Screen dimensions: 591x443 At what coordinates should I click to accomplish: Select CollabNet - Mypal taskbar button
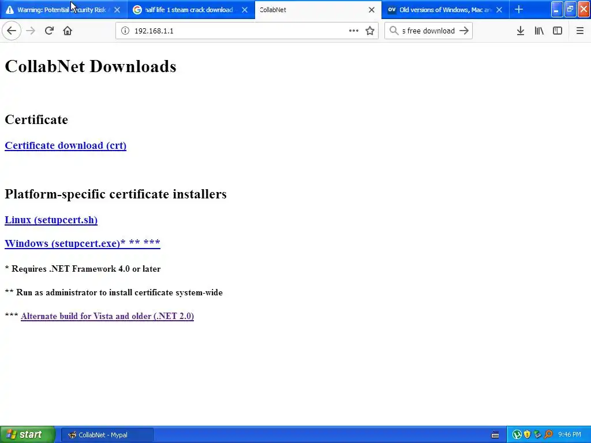pyautogui.click(x=107, y=435)
